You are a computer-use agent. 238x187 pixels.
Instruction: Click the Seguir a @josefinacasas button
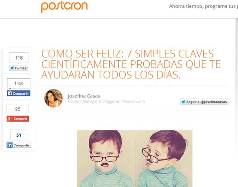click(x=204, y=102)
